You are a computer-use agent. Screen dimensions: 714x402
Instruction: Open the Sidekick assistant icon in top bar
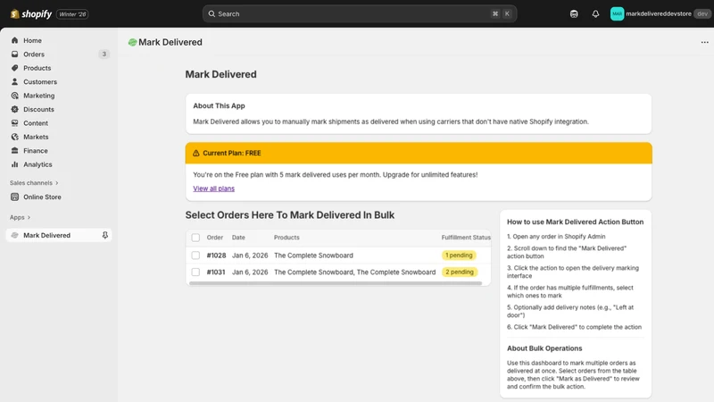pyautogui.click(x=574, y=13)
